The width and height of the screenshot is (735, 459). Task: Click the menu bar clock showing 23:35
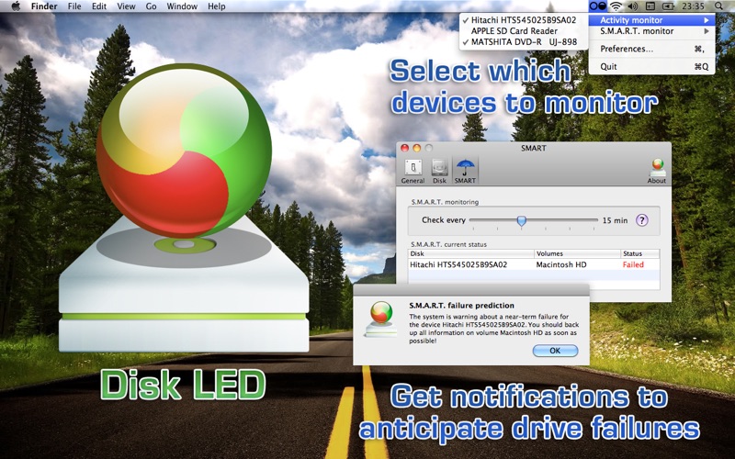point(694,6)
